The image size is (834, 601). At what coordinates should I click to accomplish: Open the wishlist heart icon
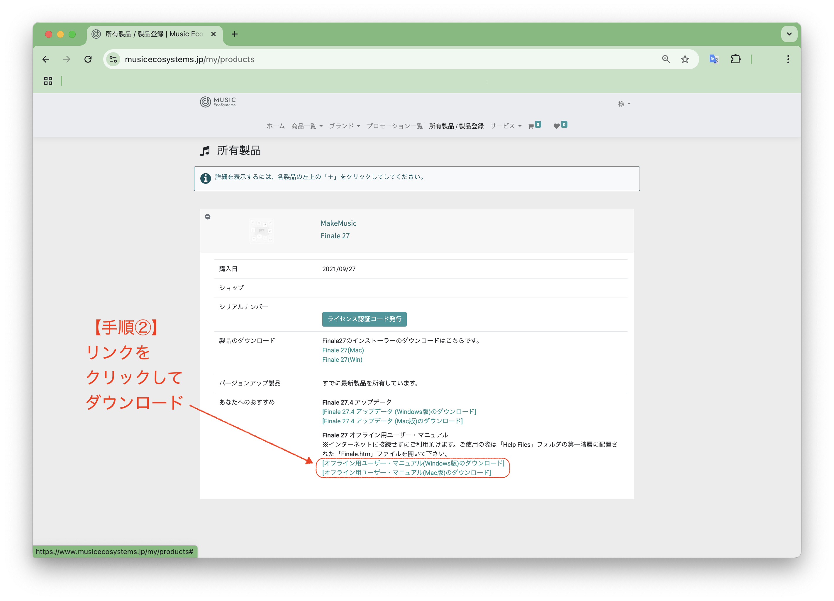[x=560, y=125]
